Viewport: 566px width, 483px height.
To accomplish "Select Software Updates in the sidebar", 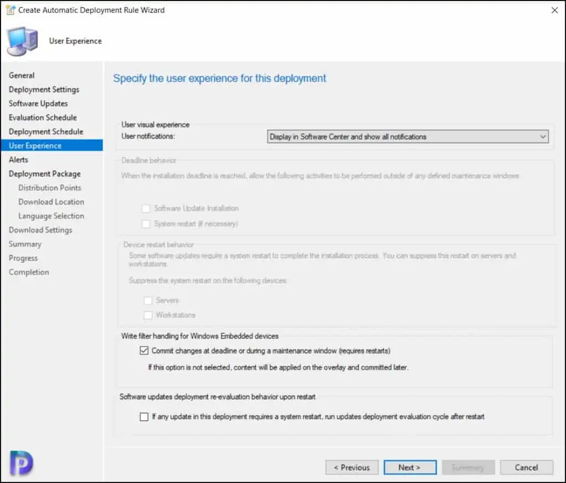I will [x=38, y=103].
